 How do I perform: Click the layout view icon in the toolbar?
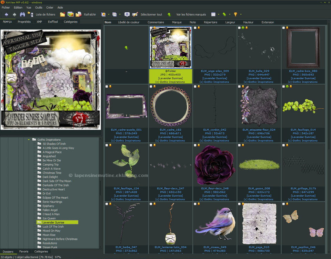click(114, 14)
